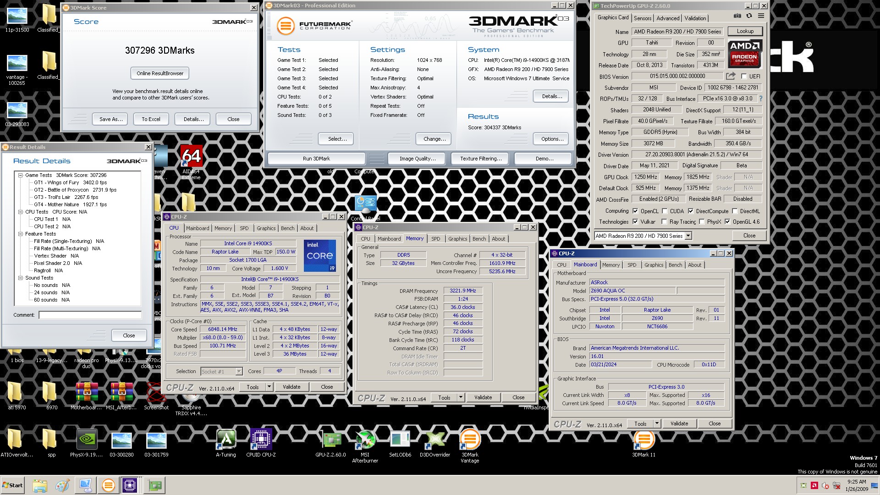This screenshot has width=880, height=495.
Task: Click the Comment input field in Result Details
Action: (x=90, y=315)
